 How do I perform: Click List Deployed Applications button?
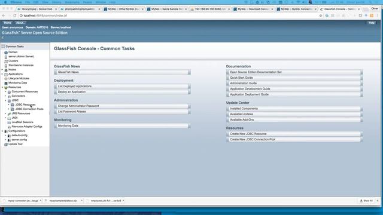point(122,86)
